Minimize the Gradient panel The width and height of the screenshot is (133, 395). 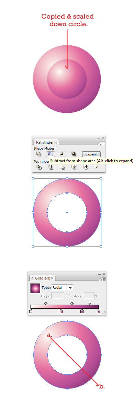click(100, 274)
